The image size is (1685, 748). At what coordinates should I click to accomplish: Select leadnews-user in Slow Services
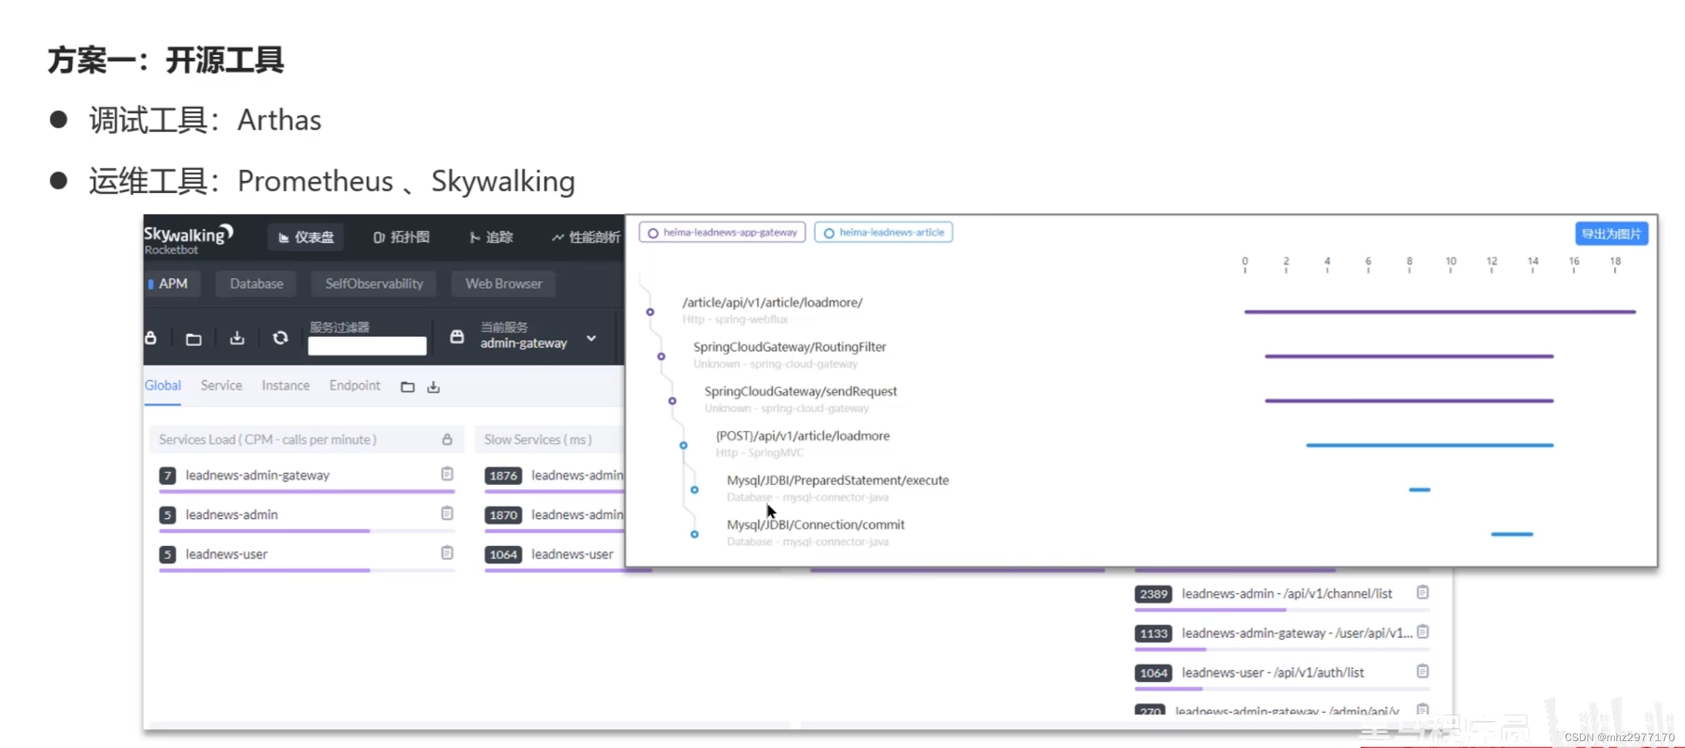(x=572, y=554)
